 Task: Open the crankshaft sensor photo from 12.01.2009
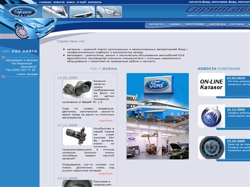click(x=77, y=89)
